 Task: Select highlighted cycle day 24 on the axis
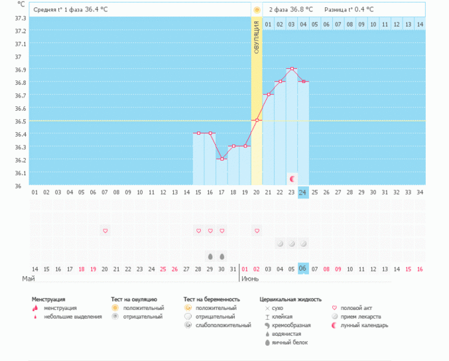point(303,192)
